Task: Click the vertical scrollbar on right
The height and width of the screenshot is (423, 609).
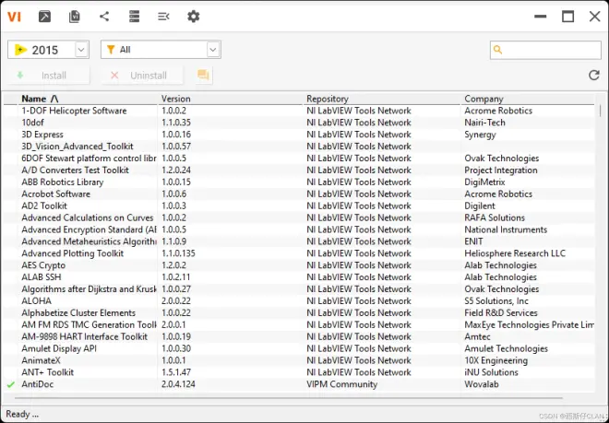Action: pos(600,111)
